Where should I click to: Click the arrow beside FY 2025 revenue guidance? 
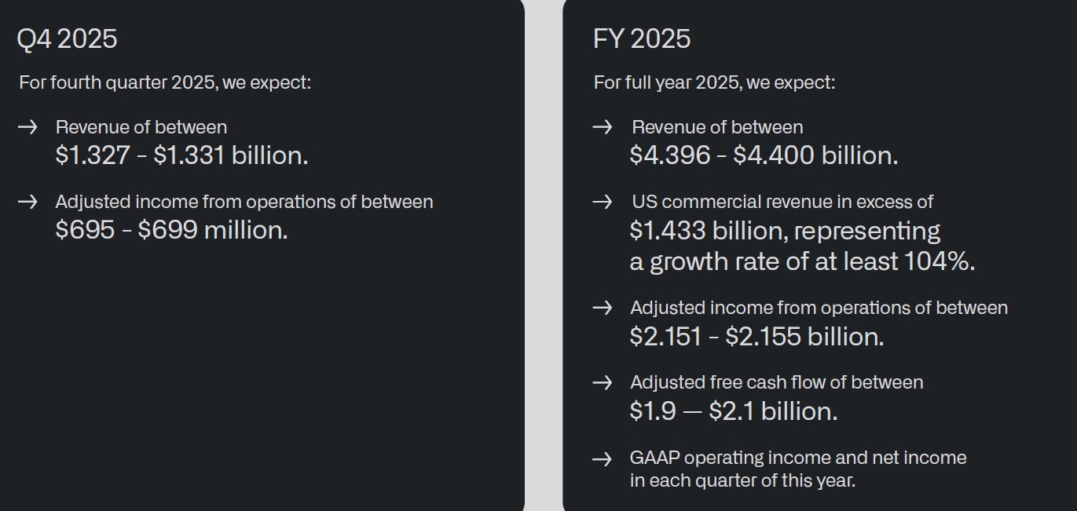click(x=603, y=127)
